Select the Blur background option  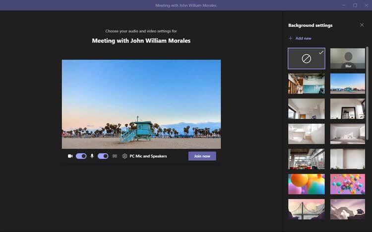point(348,58)
